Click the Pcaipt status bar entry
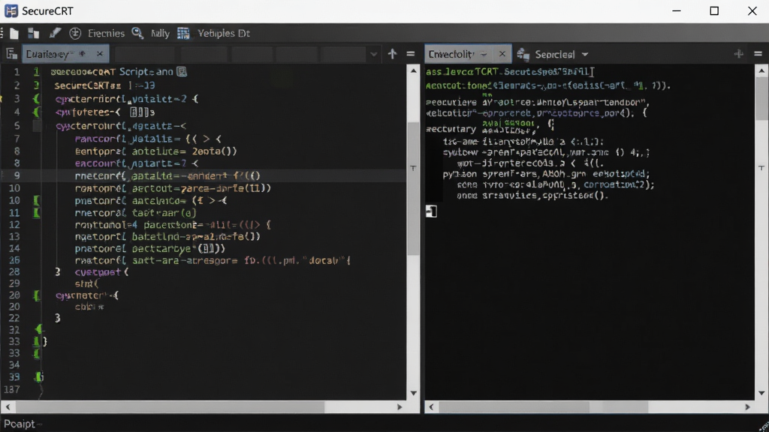The height and width of the screenshot is (432, 769). coord(20,424)
